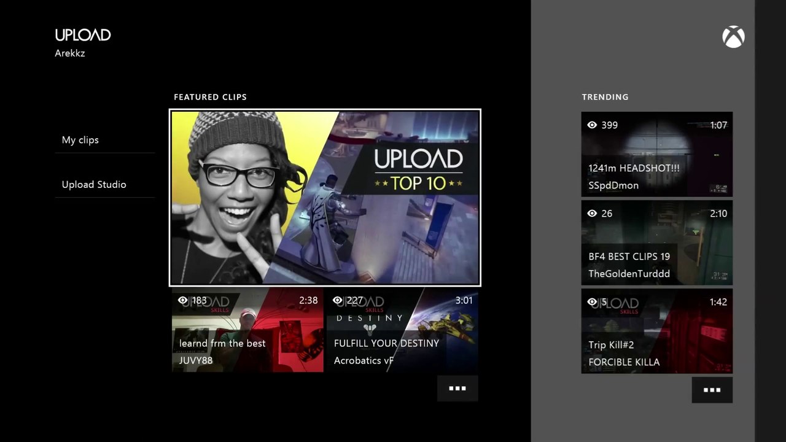786x442 pixels.
Task: Show more trending clips via ellipsis button
Action: pyautogui.click(x=712, y=390)
